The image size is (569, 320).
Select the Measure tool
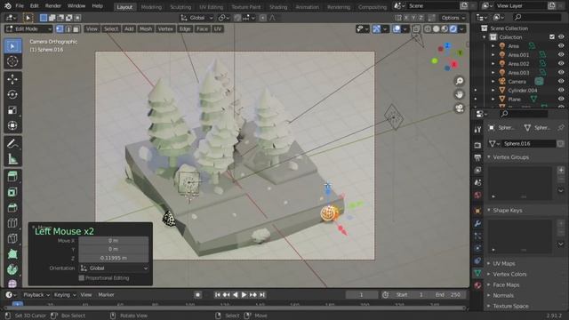(12, 159)
